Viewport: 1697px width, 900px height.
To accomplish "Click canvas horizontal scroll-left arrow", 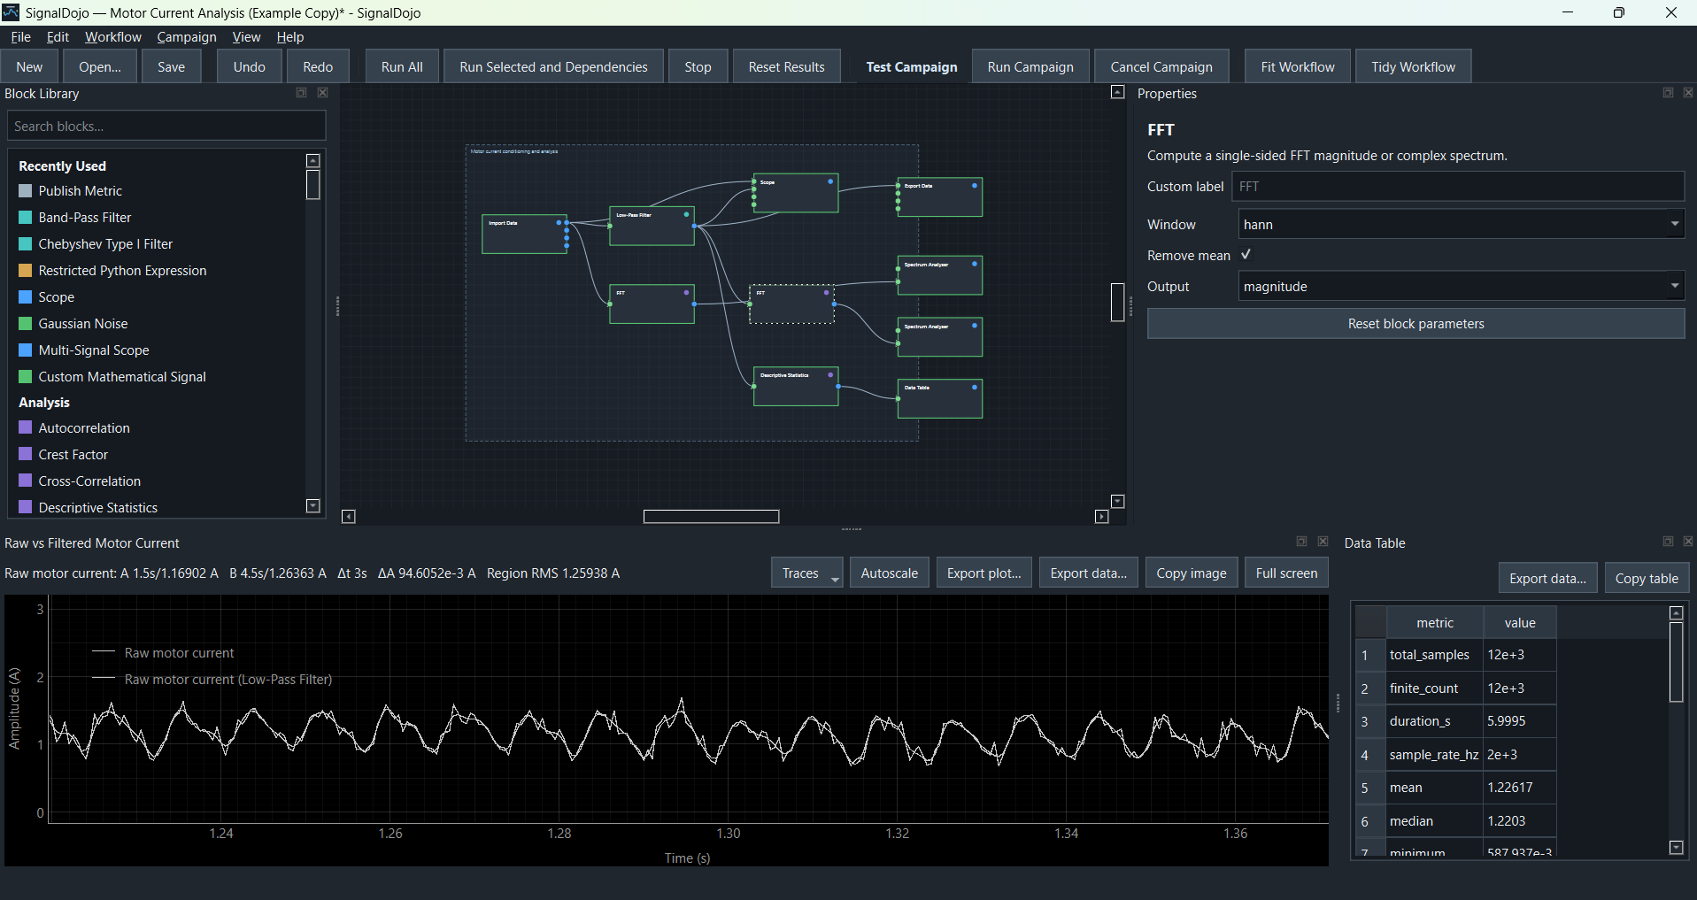I will coord(349,517).
